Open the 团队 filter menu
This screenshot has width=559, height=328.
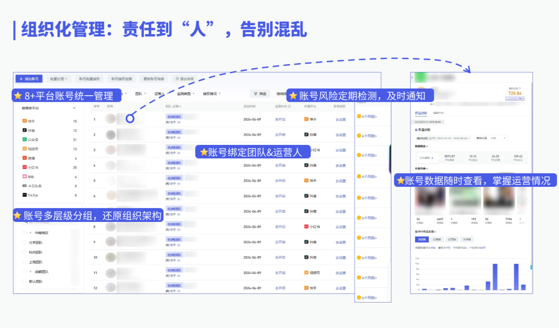(x=140, y=94)
